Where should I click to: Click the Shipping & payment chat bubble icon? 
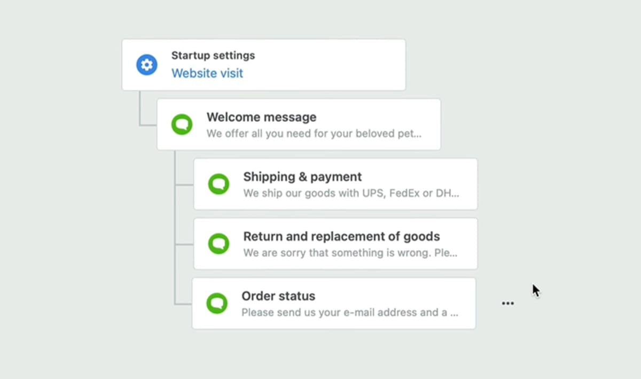click(218, 184)
